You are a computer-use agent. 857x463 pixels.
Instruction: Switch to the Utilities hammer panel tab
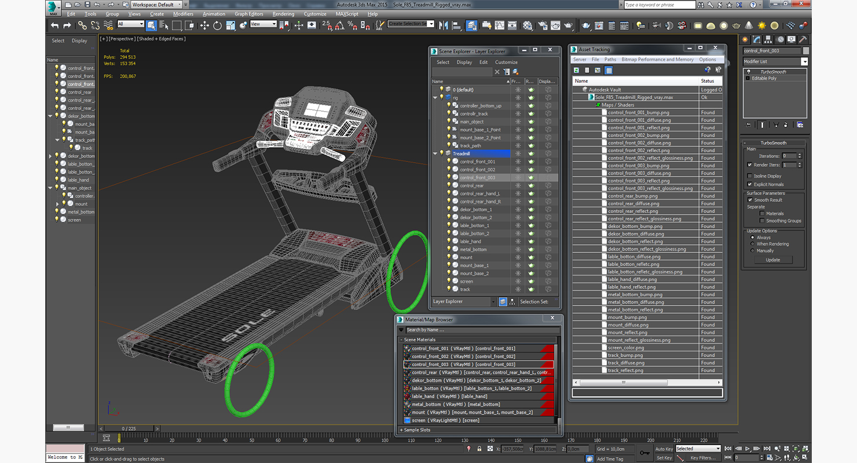coord(804,39)
